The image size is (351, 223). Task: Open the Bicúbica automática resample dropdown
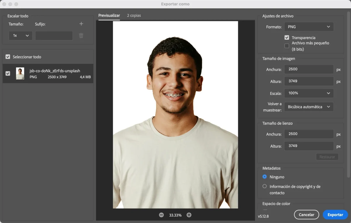(x=309, y=107)
